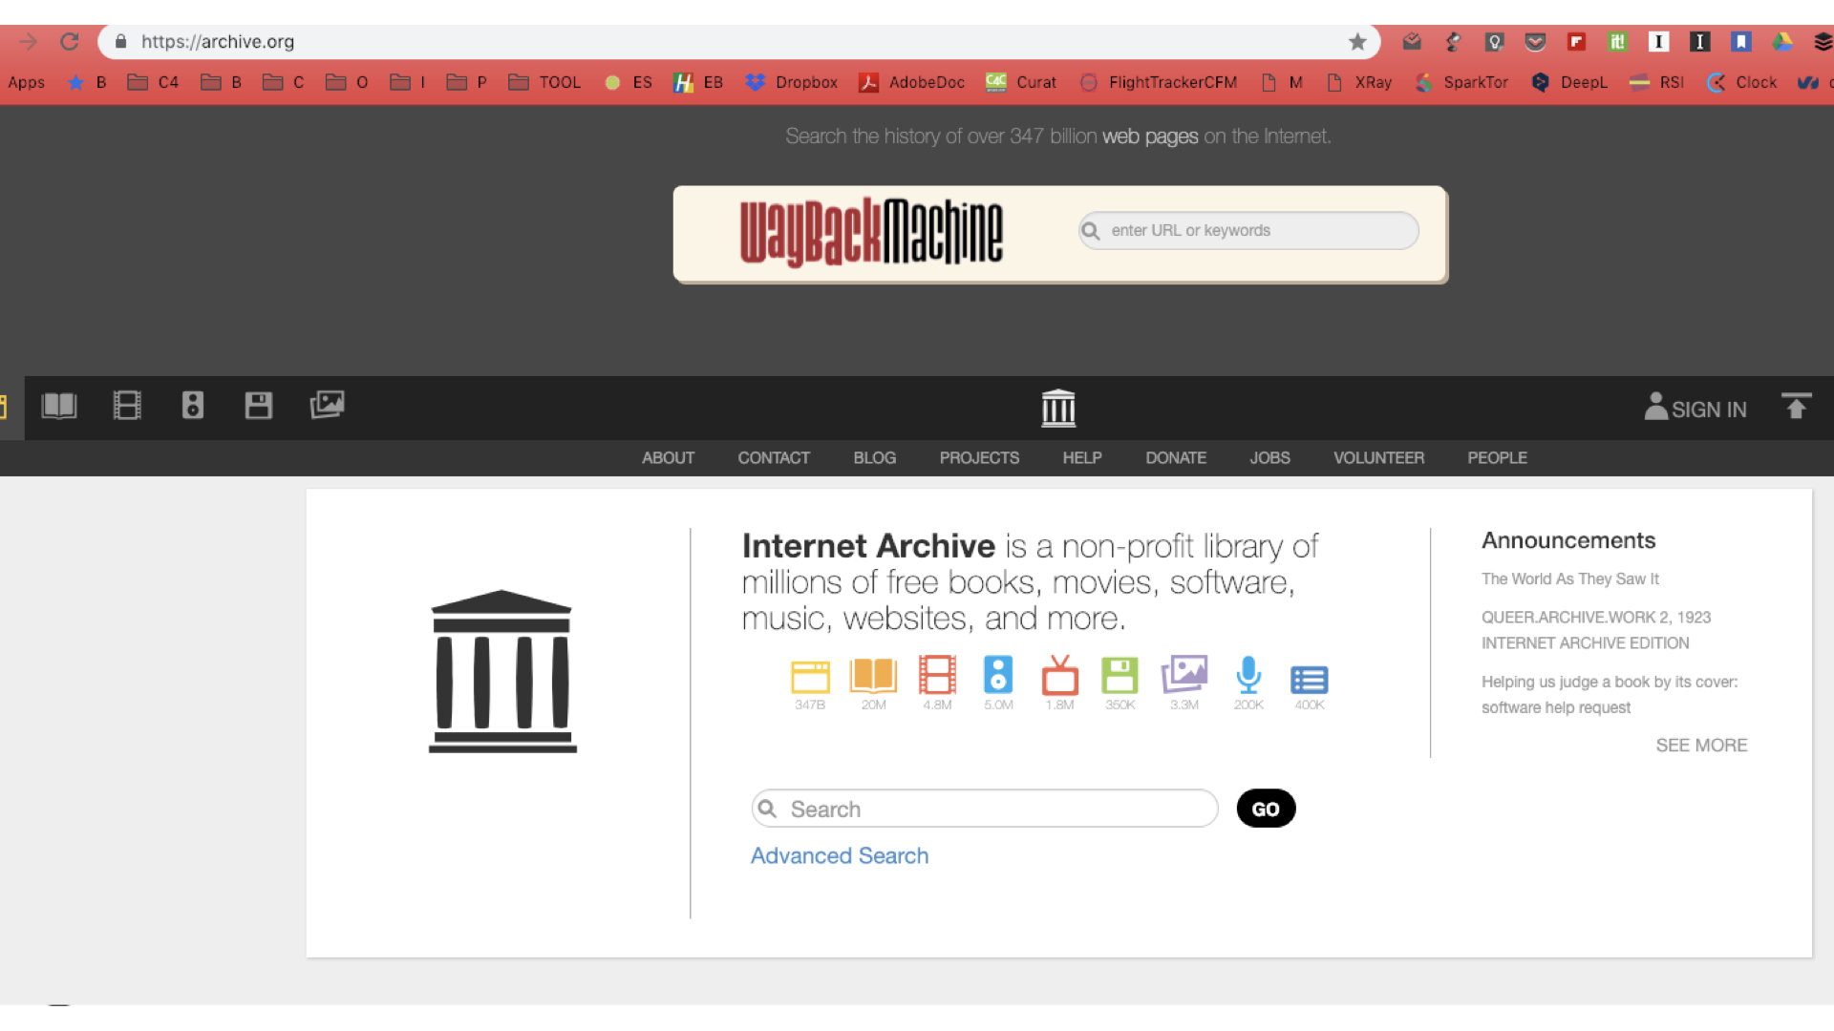The height and width of the screenshot is (1031, 1834).
Task: Click the 'web pages' link in the header text
Action: coord(1150,137)
